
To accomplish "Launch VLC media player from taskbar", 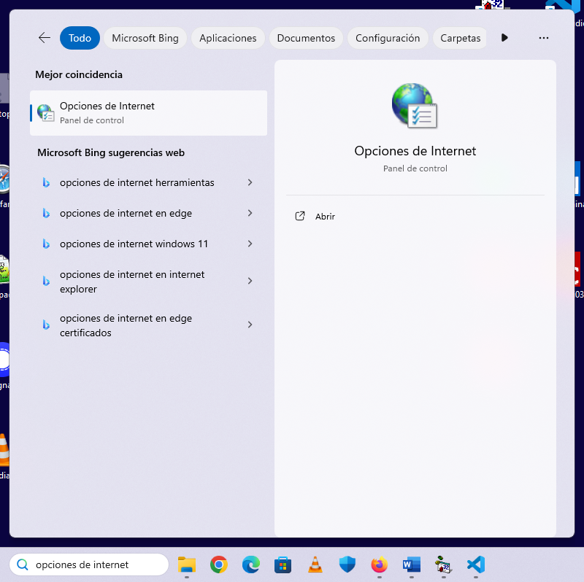I will pyautogui.click(x=315, y=564).
